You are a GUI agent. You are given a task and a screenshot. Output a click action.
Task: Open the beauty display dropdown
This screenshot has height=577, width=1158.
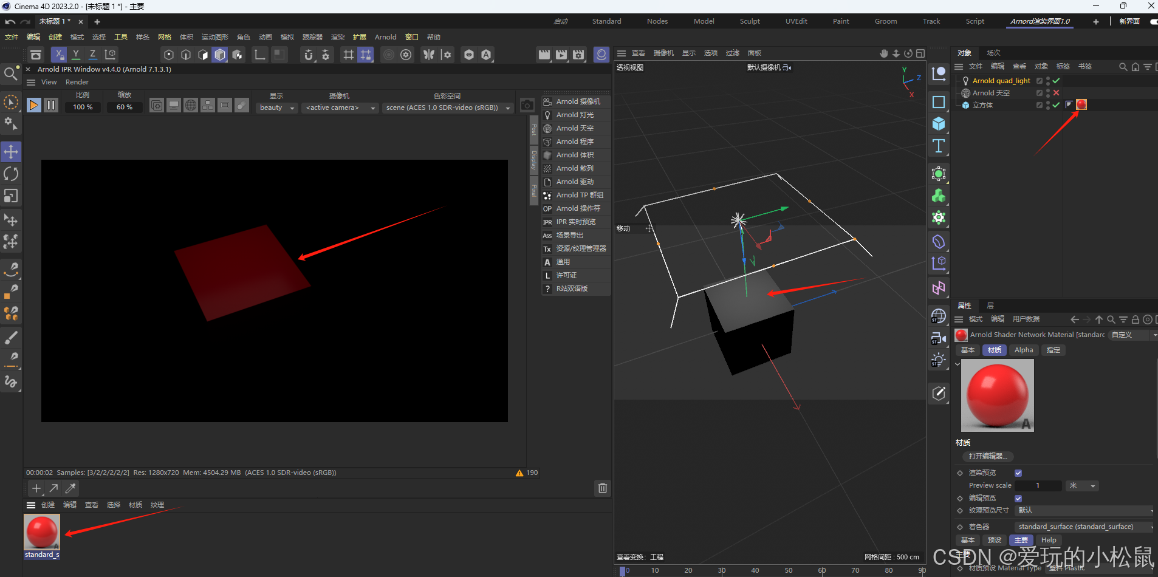point(277,108)
